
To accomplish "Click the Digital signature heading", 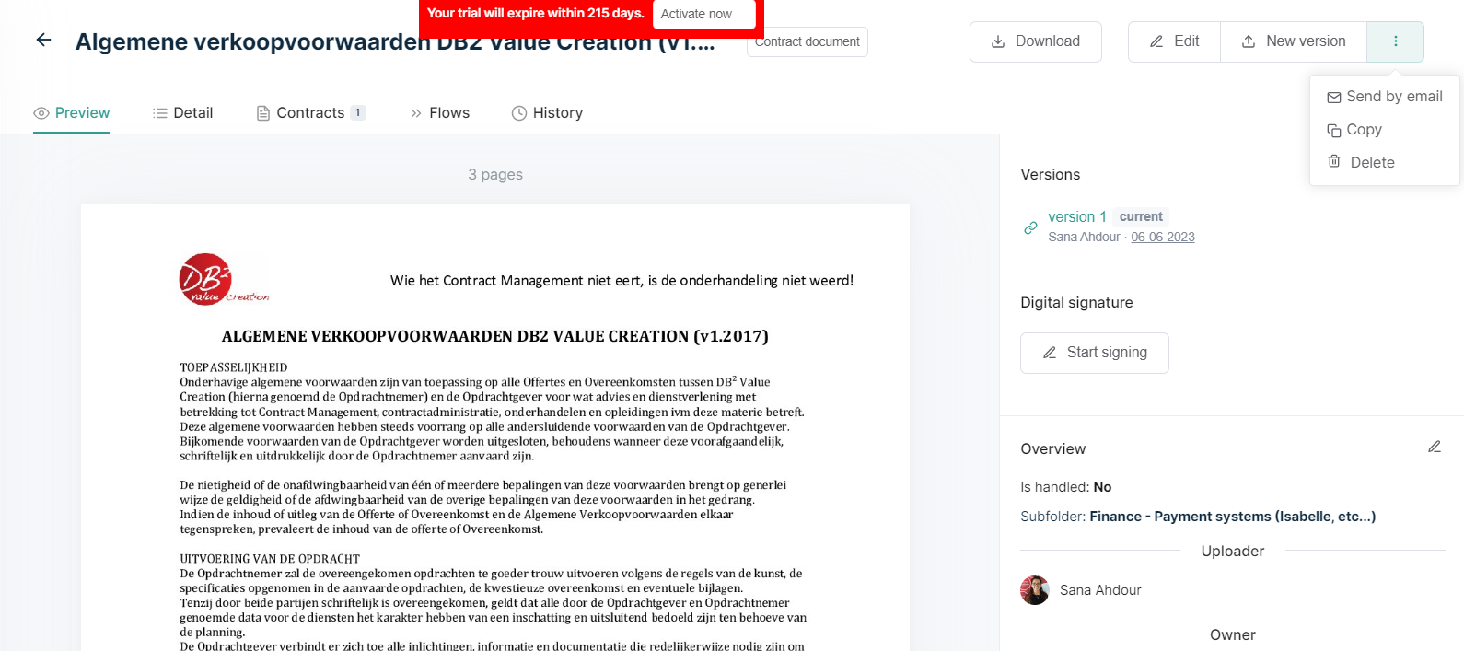I will 1076,303.
